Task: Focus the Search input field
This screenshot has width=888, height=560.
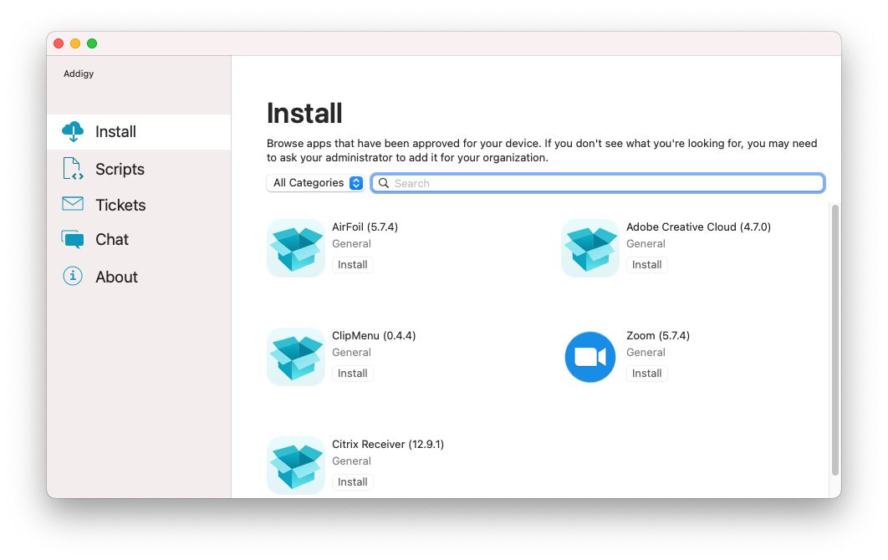Action: (598, 183)
